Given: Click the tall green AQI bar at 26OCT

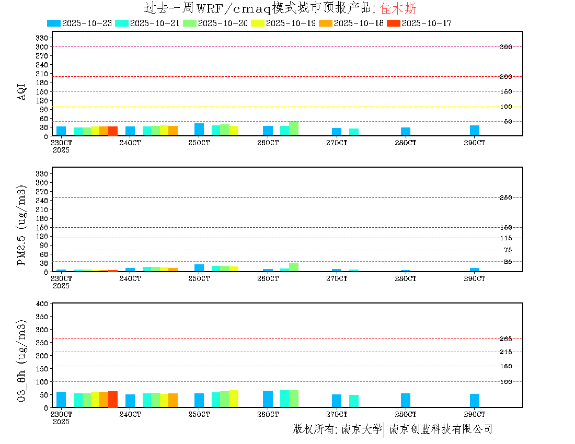Looking at the screenshot, I should pyautogui.click(x=294, y=128).
